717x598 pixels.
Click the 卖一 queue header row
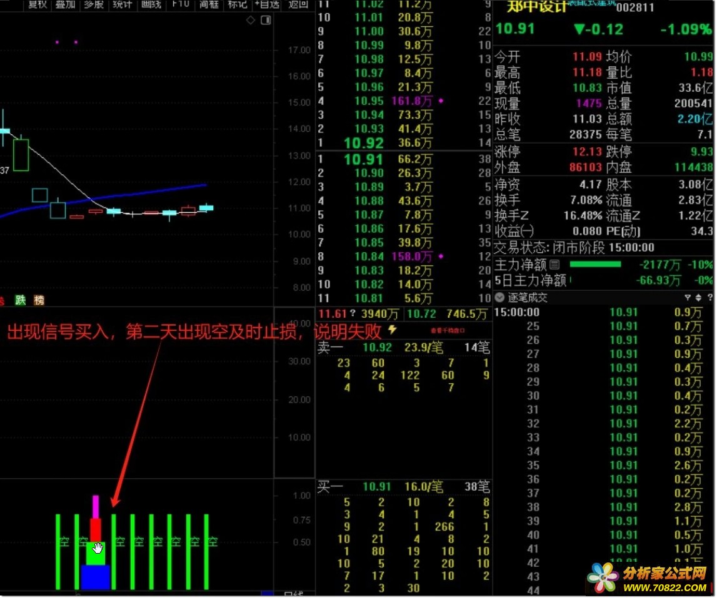click(404, 348)
